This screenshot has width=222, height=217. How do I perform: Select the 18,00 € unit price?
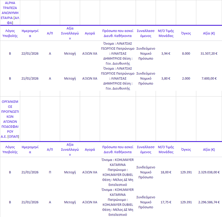(166, 172)
